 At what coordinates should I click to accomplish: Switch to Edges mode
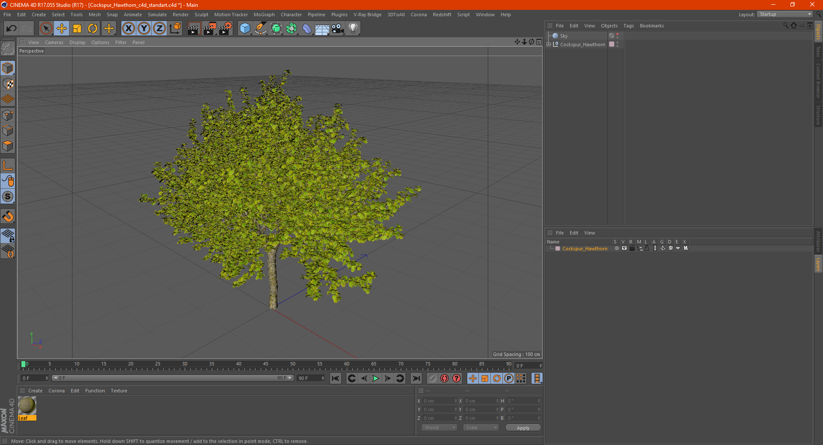click(8, 131)
